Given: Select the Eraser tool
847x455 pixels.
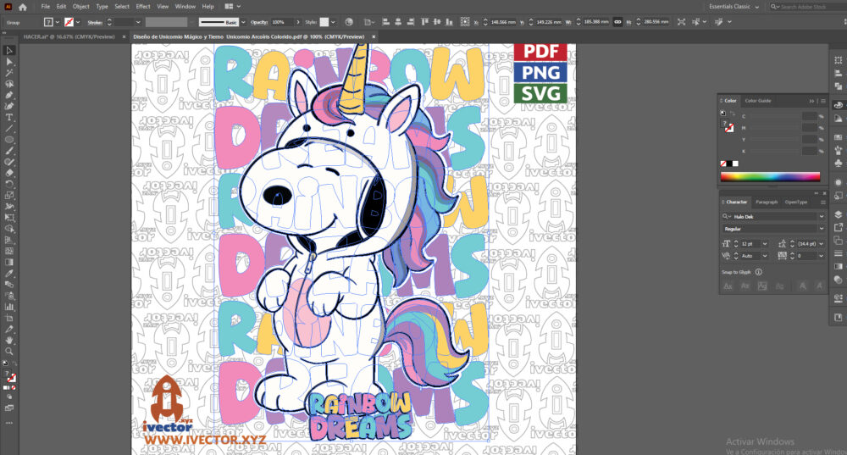Looking at the screenshot, I should 9,173.
